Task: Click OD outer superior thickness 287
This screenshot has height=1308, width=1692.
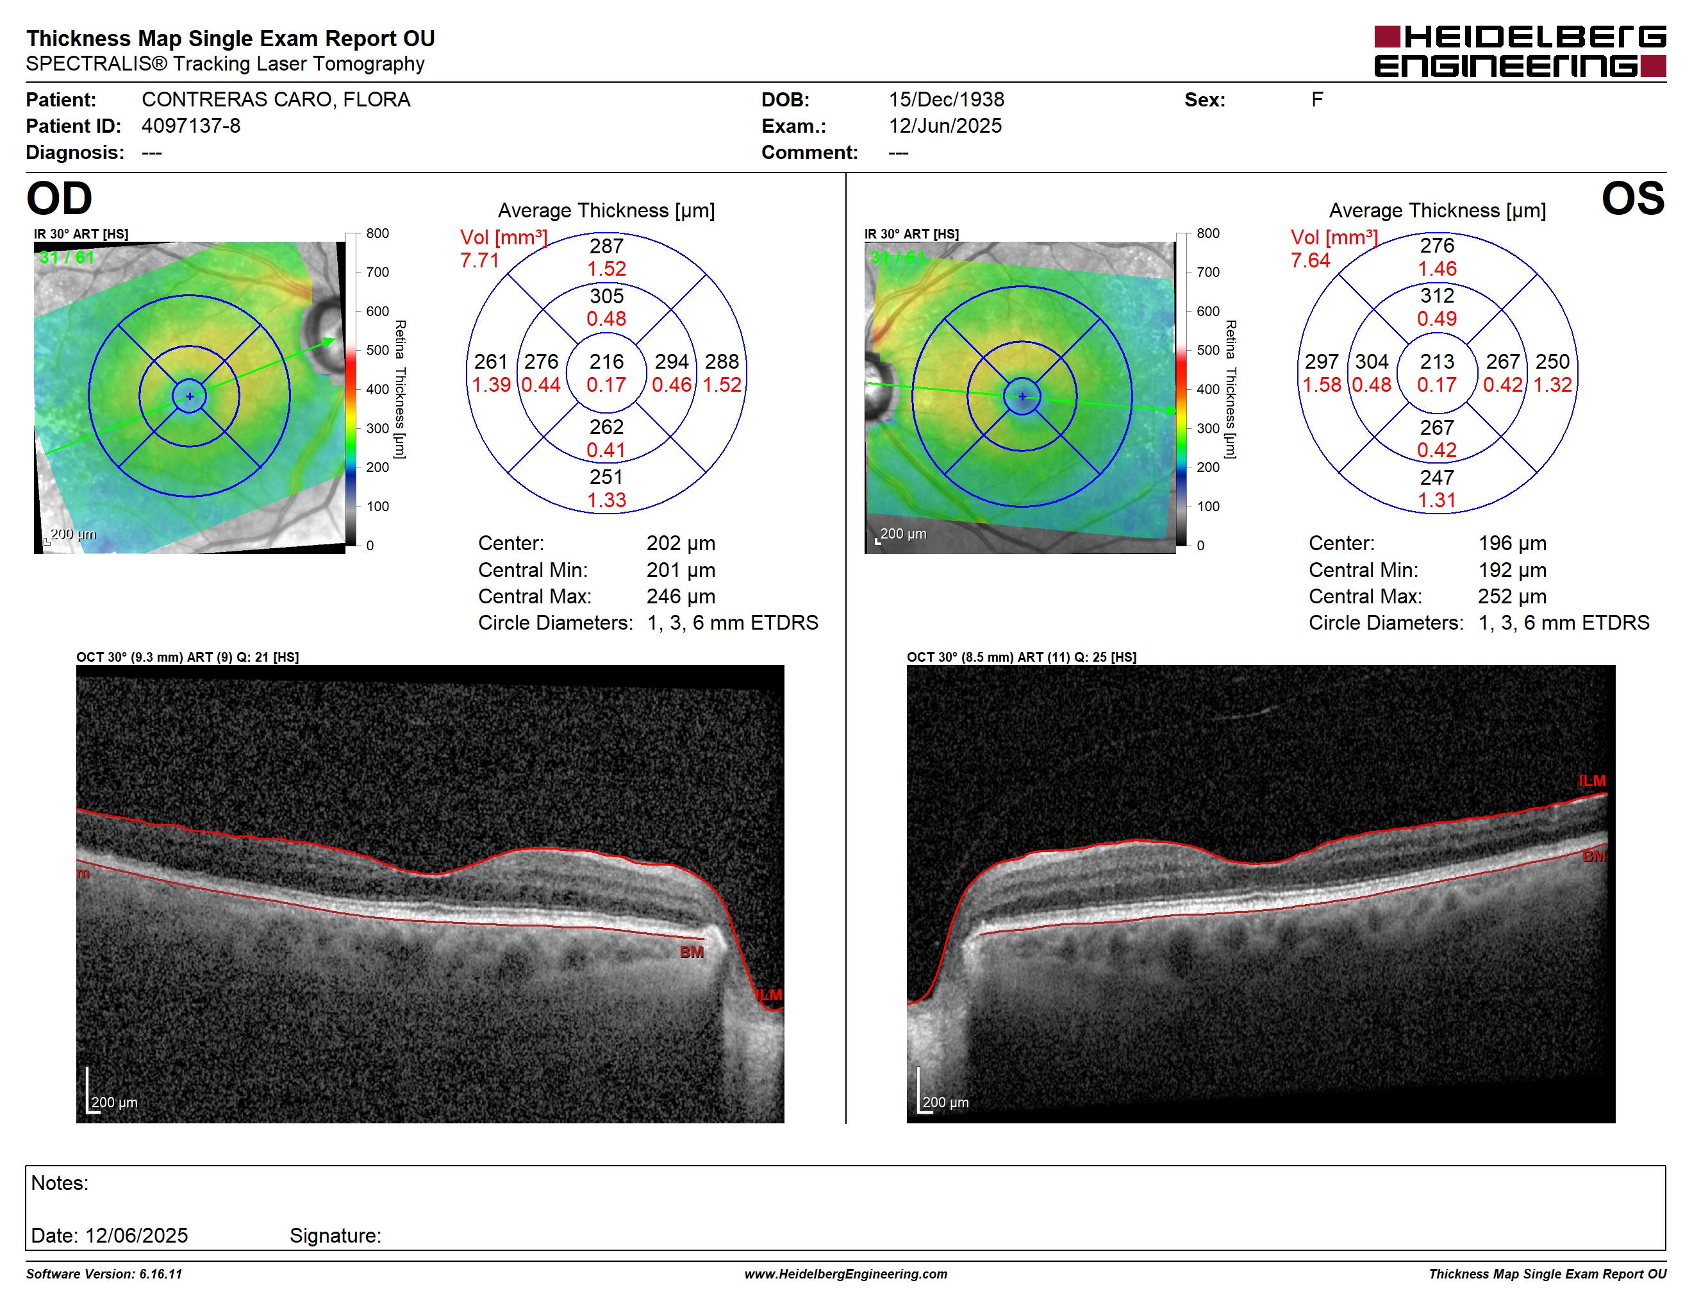Action: click(606, 246)
